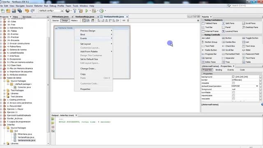
Task: Open defaultCloseOperation DISPOSE dropdown
Action: pyautogui.click(x=257, y=86)
